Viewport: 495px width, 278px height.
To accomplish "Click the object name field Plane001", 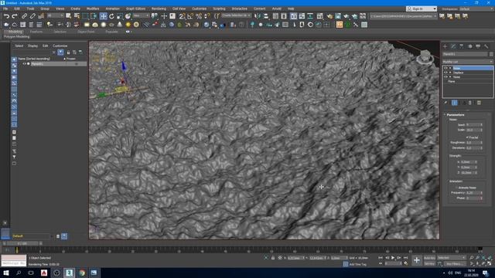I will (x=465, y=54).
